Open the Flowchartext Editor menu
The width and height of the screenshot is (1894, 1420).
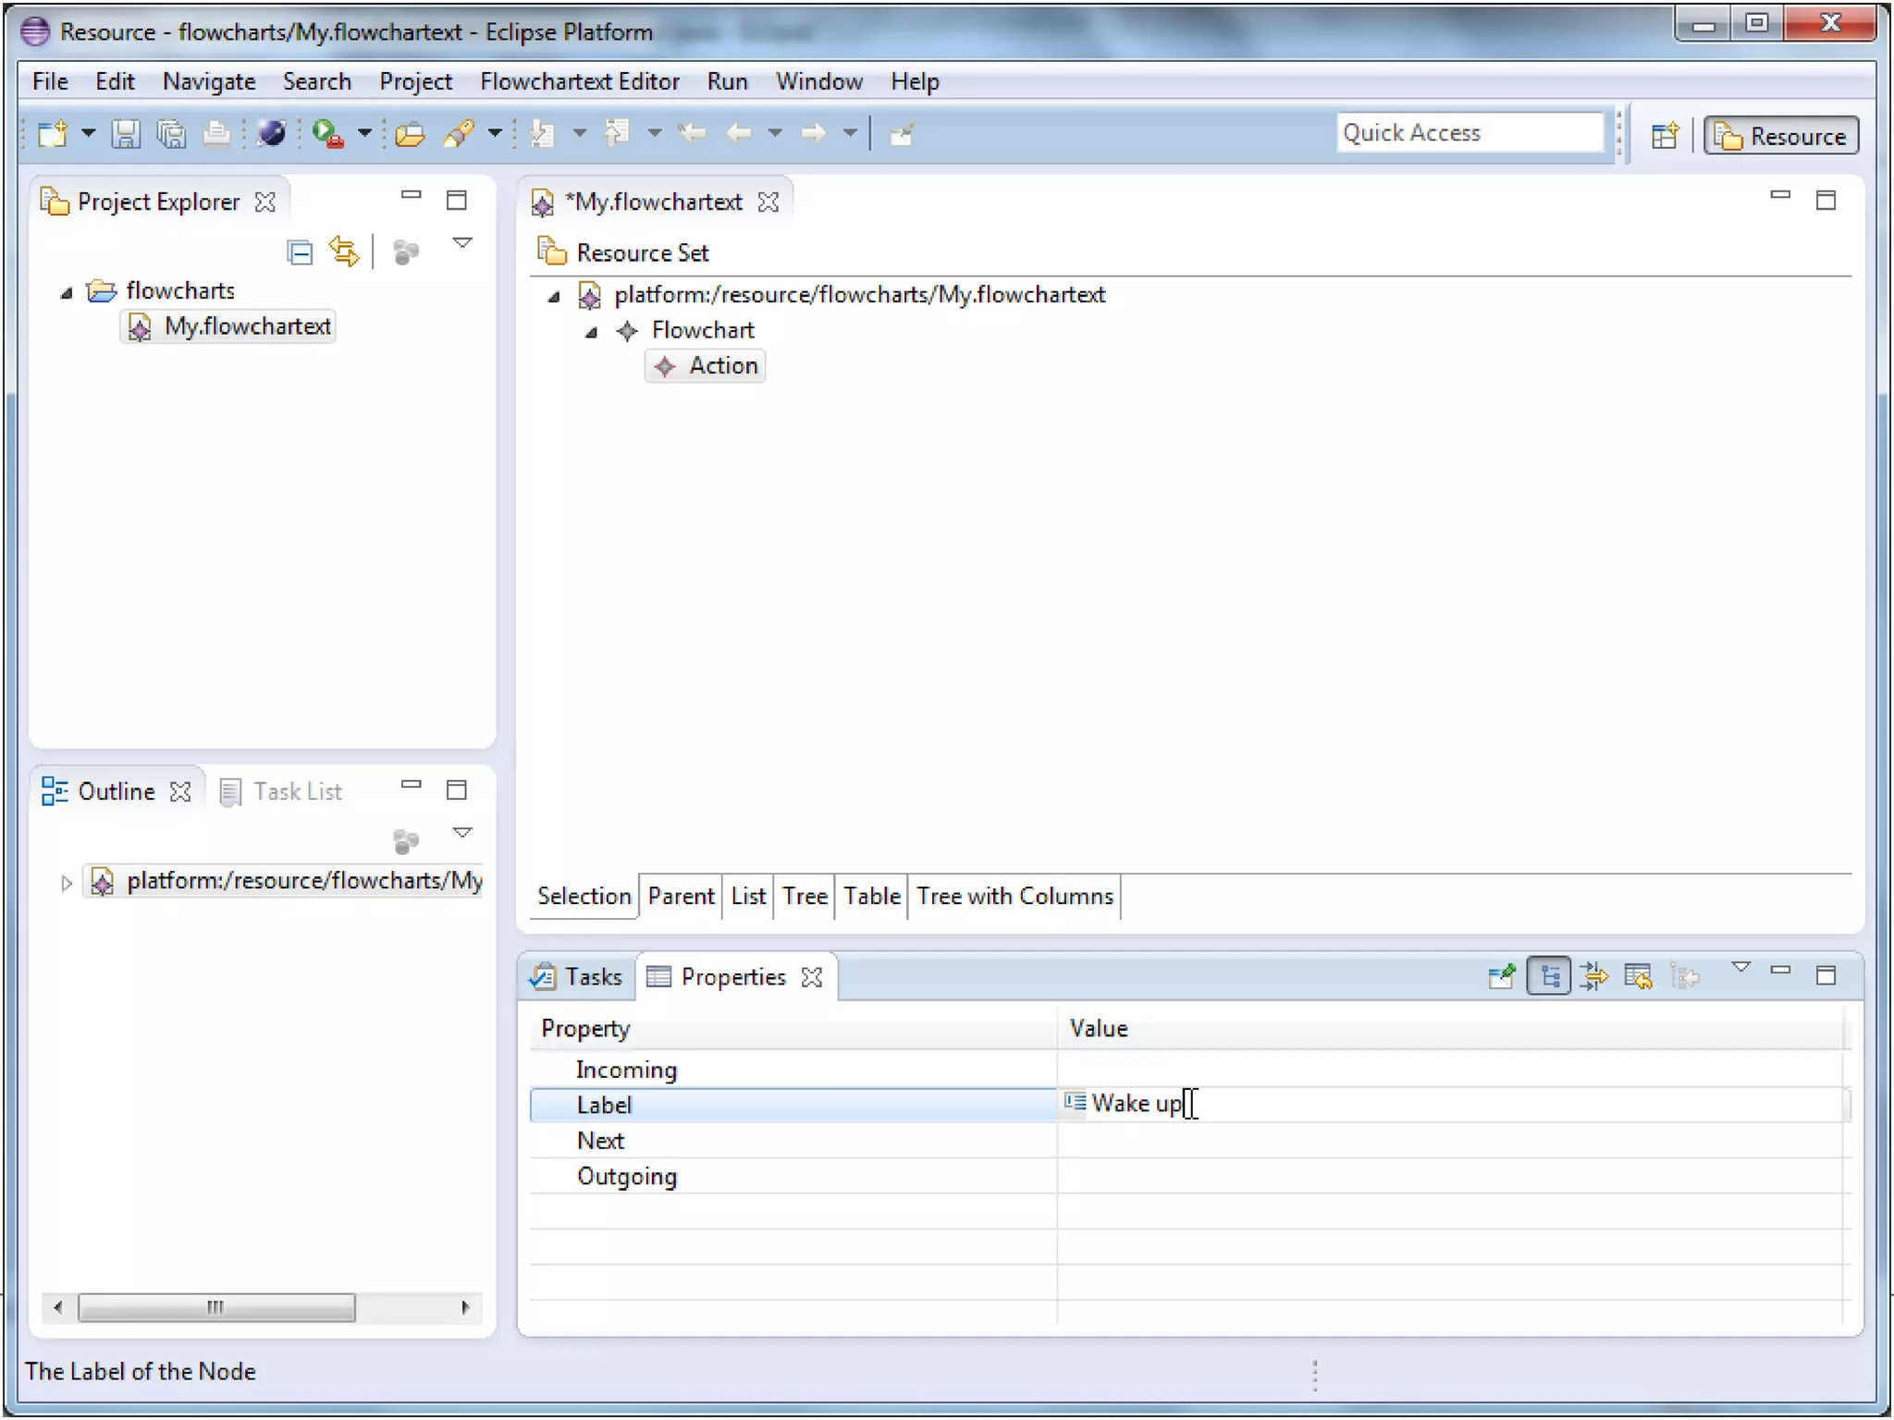point(579,81)
